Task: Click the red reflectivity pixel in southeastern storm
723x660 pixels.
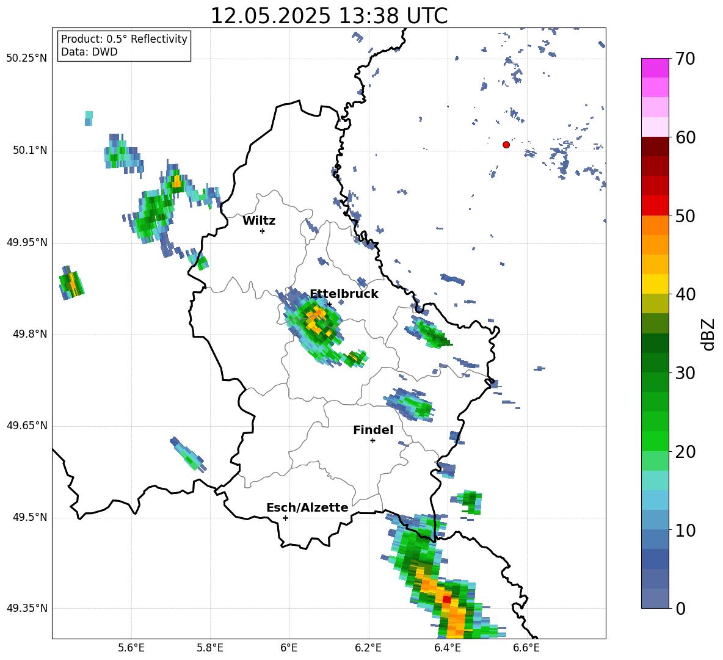Action: [446, 599]
